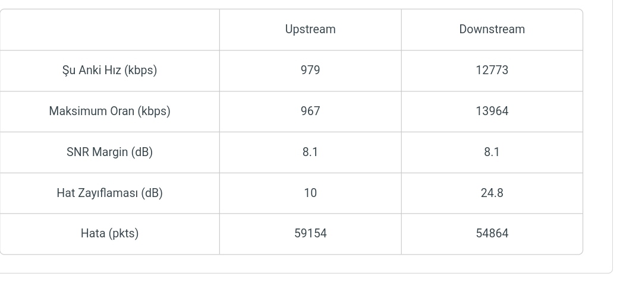The height and width of the screenshot is (308, 642).
Task: Select the downstream line attenuation value 24.8
Action: [492, 193]
